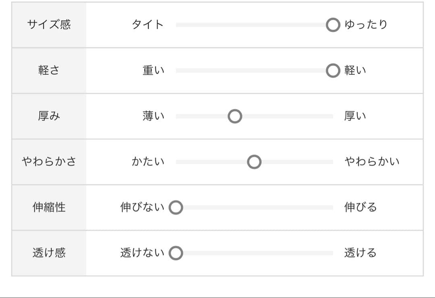Click the 伸縮性 slider handle
435x298 pixels.
pos(176,208)
